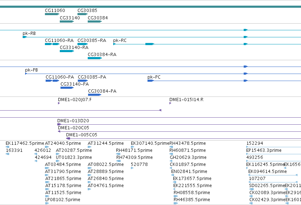Screen dimensions: 301x205
Task: Select the CG30384-PA protein feature
Action: point(95,95)
